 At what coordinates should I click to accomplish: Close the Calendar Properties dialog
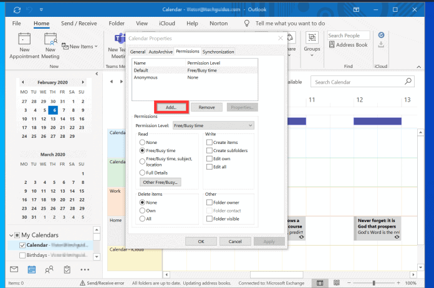click(x=281, y=38)
